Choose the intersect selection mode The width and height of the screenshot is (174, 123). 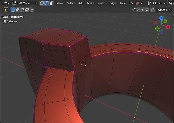pos(32,10)
